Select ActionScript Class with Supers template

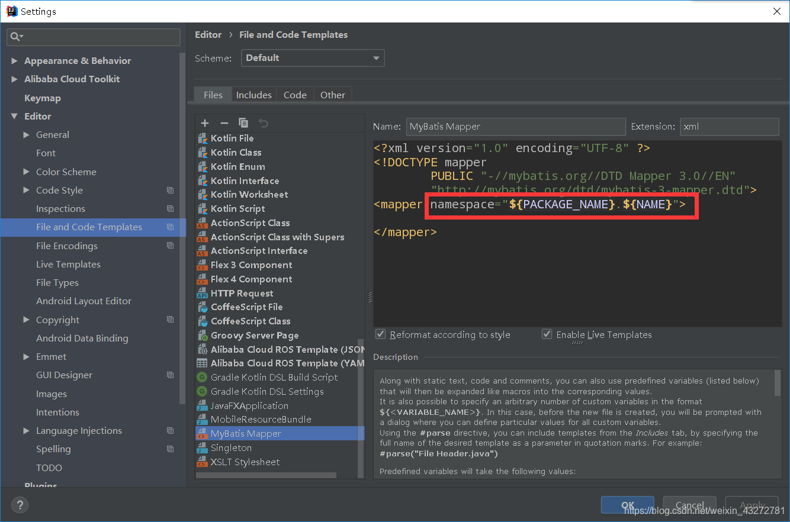277,237
